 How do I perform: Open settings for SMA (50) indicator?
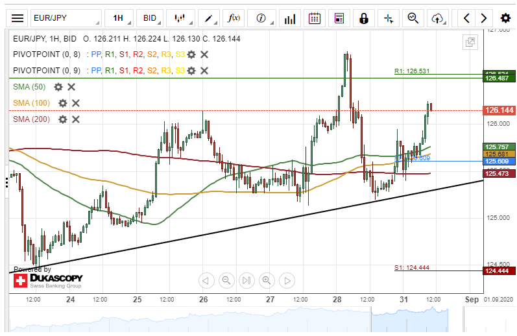click(x=58, y=87)
